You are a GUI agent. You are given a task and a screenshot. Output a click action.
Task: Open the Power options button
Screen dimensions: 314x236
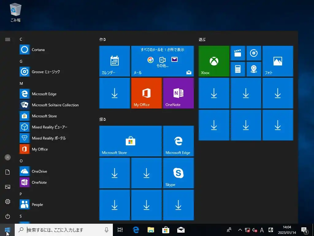point(8,216)
